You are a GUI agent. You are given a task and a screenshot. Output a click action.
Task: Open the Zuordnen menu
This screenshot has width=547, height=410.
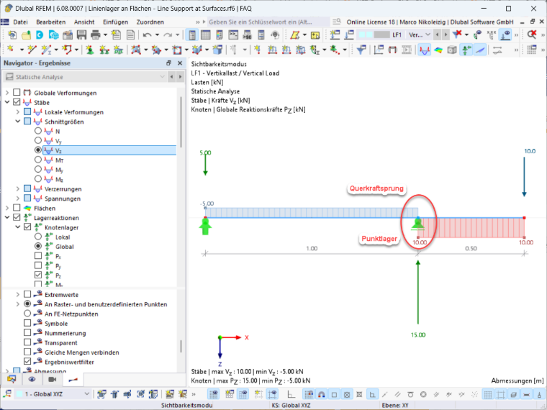(150, 22)
